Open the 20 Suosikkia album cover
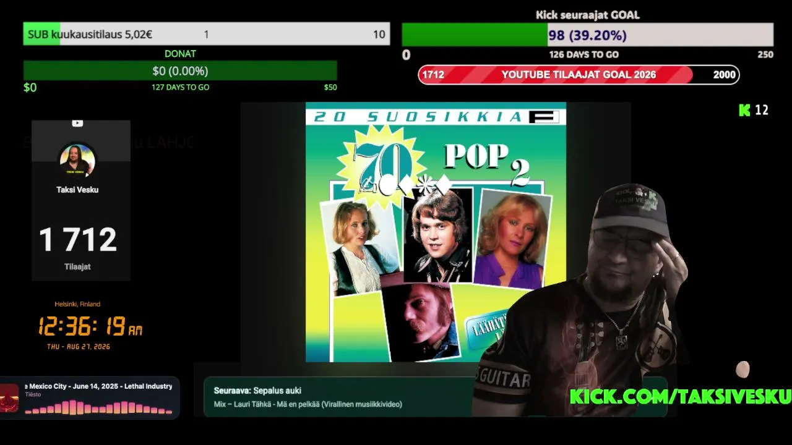792x445 pixels. click(x=436, y=232)
